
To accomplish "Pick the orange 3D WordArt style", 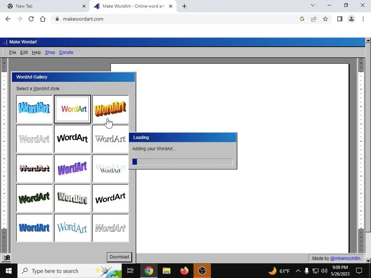I will (111, 109).
